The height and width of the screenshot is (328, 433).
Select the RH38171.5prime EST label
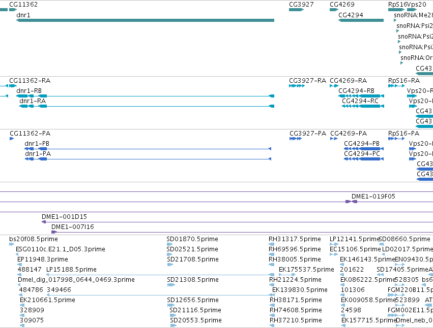click(x=296, y=300)
